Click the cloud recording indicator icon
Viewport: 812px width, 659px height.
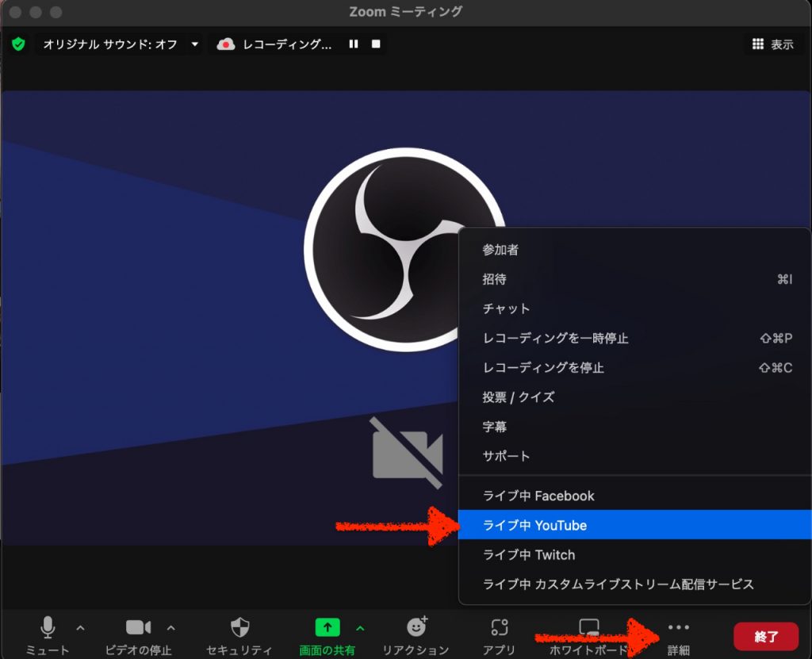226,44
